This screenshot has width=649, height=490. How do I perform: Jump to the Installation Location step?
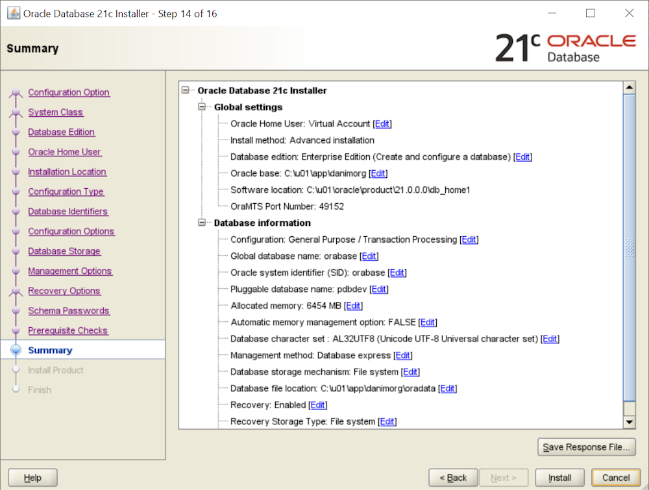pos(67,171)
